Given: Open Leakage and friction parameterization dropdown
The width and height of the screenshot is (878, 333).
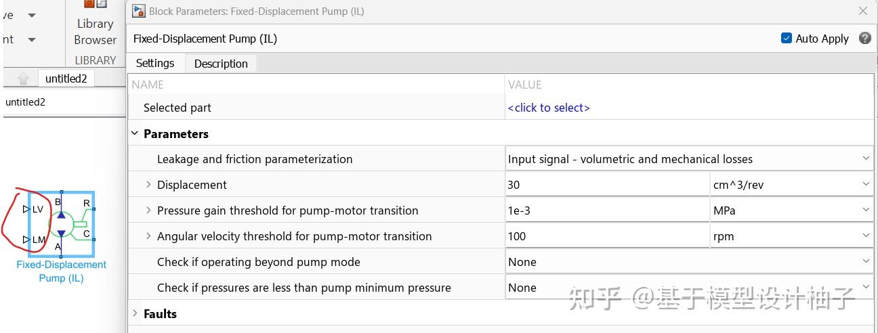Looking at the screenshot, I should [x=689, y=159].
